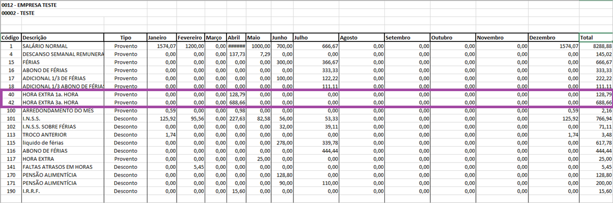
Task: Select the total cell 200,00 in row 171
Action: [x=596, y=183]
